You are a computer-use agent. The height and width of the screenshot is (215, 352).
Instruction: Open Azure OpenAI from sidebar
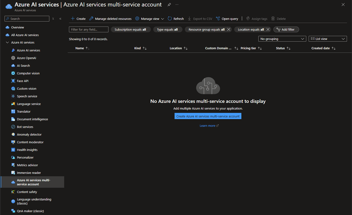26,58
